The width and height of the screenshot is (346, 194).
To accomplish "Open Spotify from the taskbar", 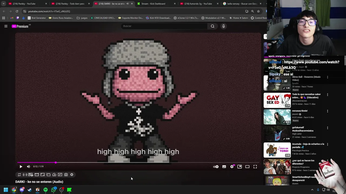I will 45,190.
